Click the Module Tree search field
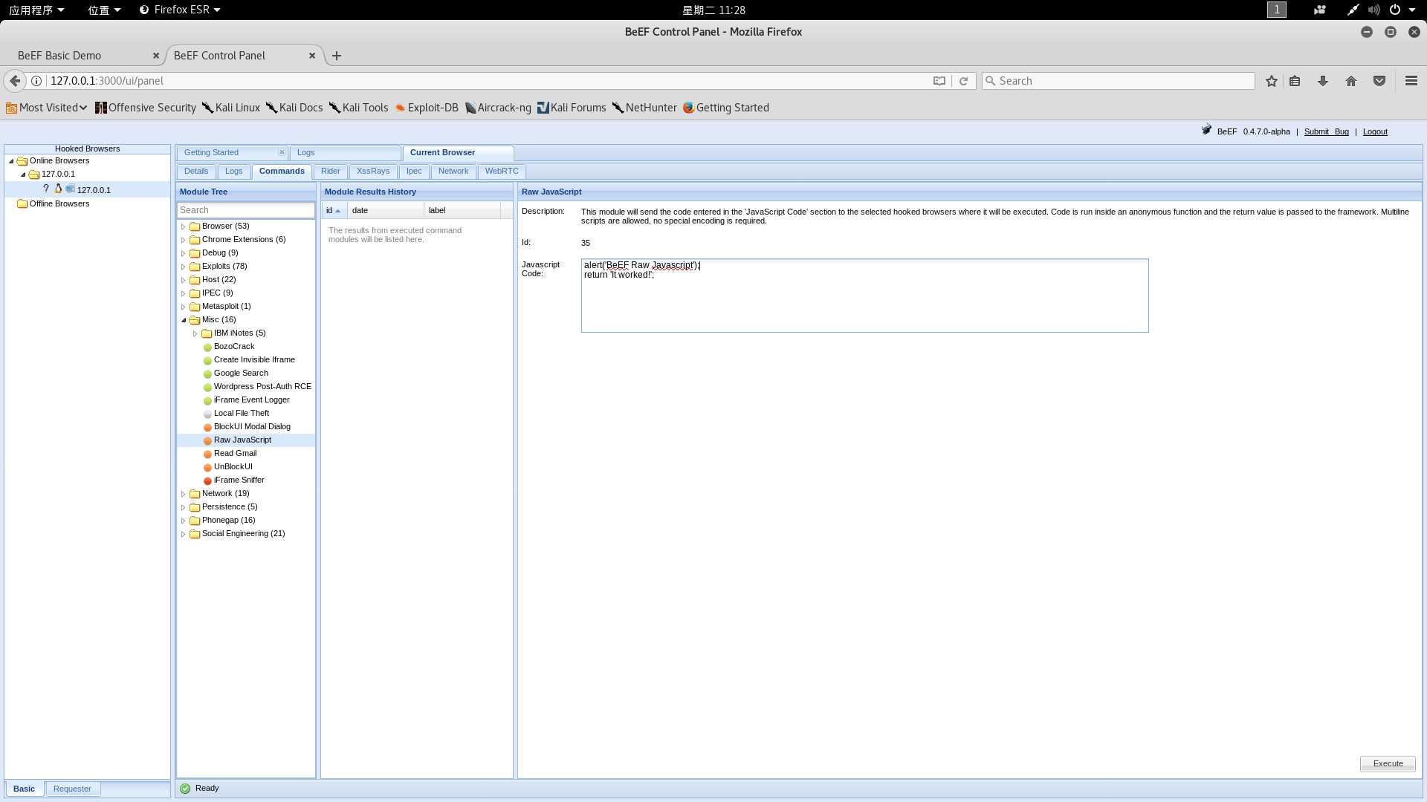Image resolution: width=1427 pixels, height=802 pixels. tap(246, 210)
